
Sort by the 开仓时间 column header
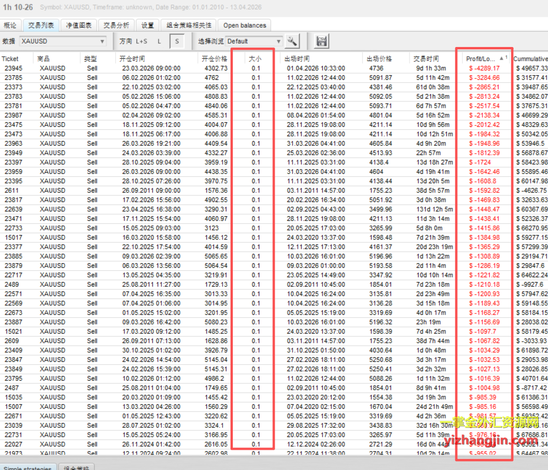pyautogui.click(x=132, y=59)
